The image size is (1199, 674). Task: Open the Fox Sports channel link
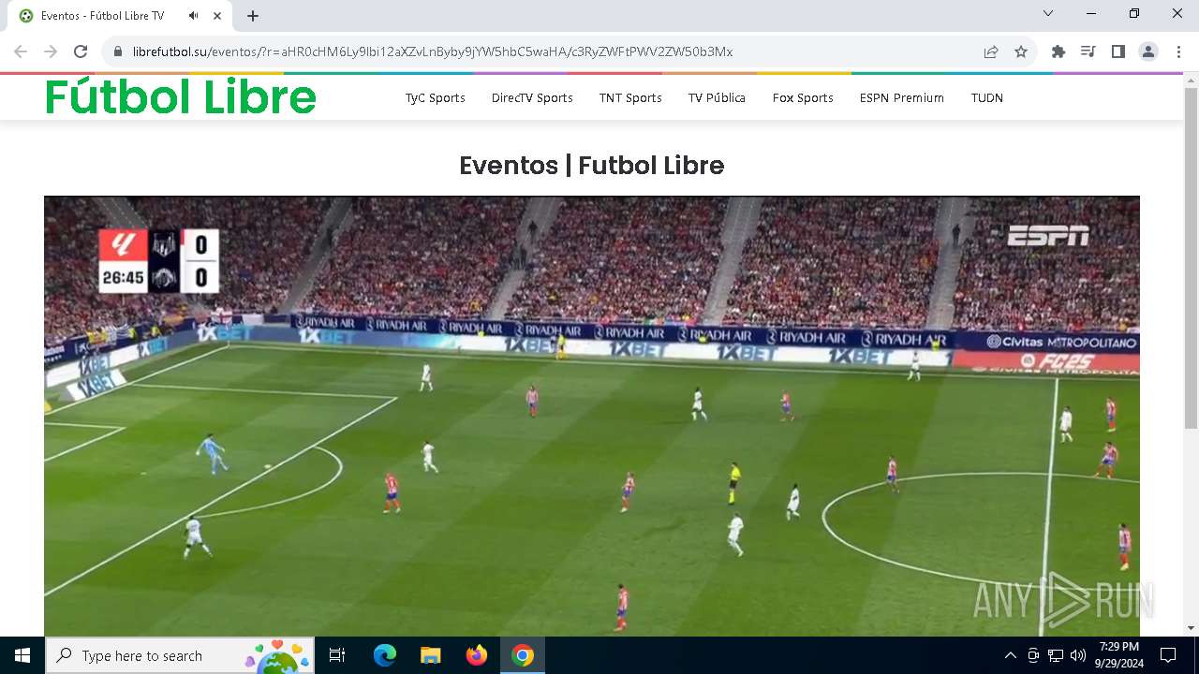[x=803, y=97]
